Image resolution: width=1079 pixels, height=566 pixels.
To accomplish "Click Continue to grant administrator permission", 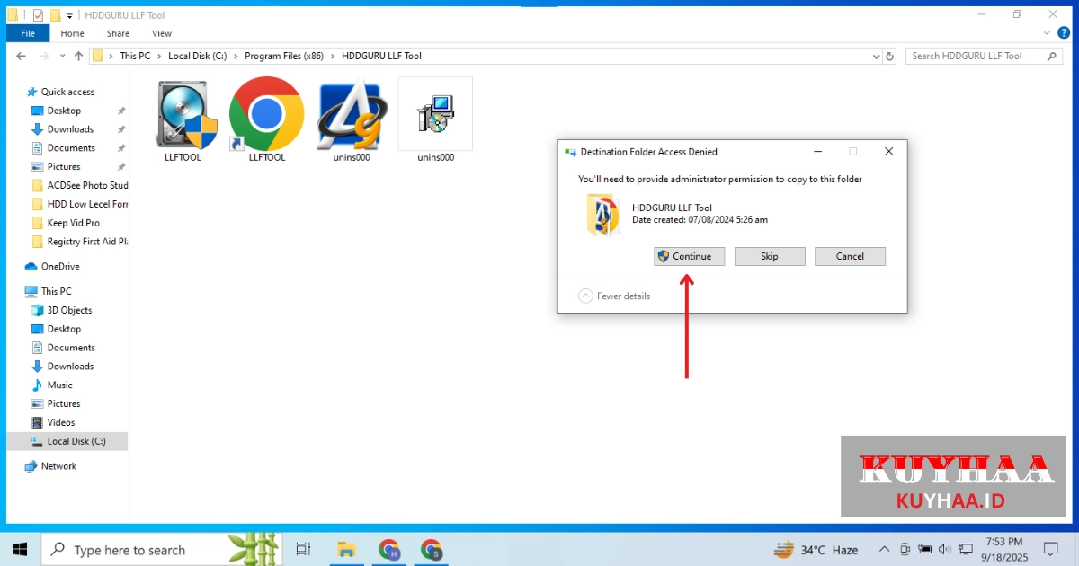I will coord(690,256).
